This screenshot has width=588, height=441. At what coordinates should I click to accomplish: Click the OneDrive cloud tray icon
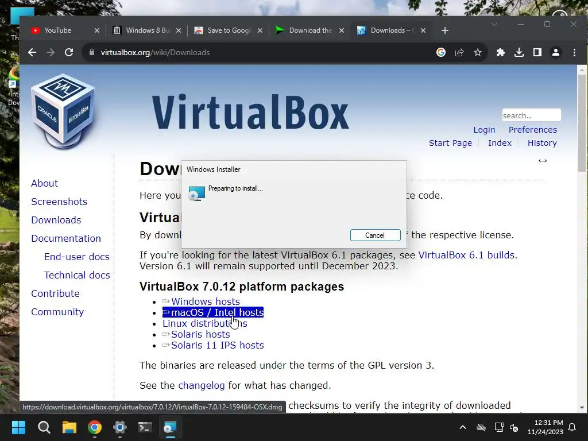tap(481, 427)
